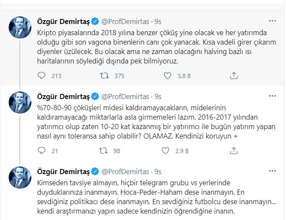286x220 pixels.
Task: Reply to the first tweet about Kripto piyasalarında
Action: pos(42,76)
